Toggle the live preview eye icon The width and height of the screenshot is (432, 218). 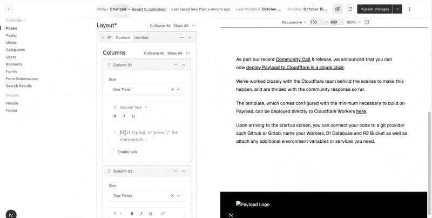point(337,9)
